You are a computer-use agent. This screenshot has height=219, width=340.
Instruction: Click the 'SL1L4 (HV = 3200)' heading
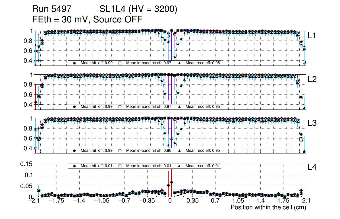(x=138, y=9)
